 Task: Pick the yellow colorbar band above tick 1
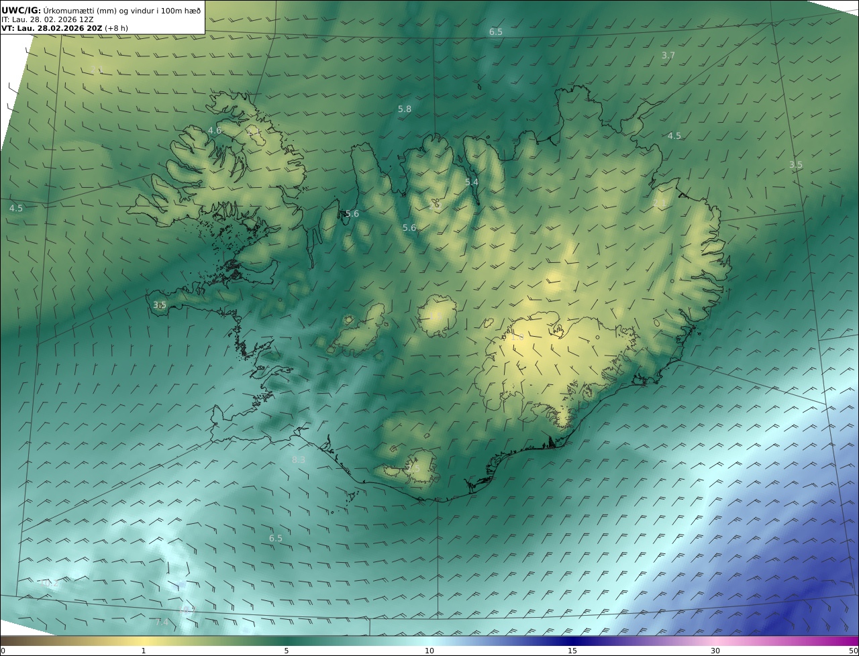pos(144,641)
